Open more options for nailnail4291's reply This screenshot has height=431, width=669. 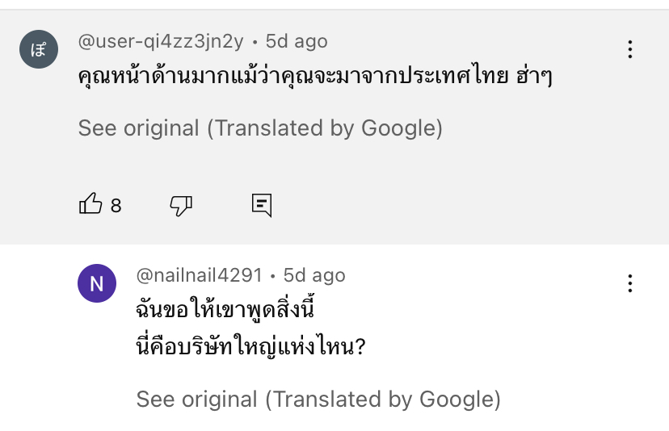click(x=629, y=283)
